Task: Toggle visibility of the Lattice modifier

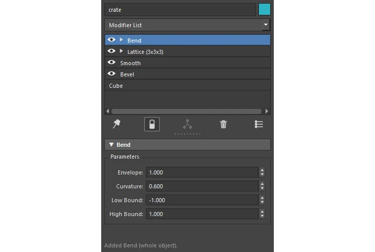Action: click(x=111, y=51)
